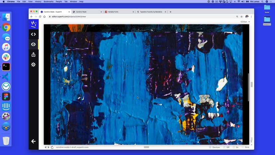Bookmark this page with the star icon

(241, 16)
